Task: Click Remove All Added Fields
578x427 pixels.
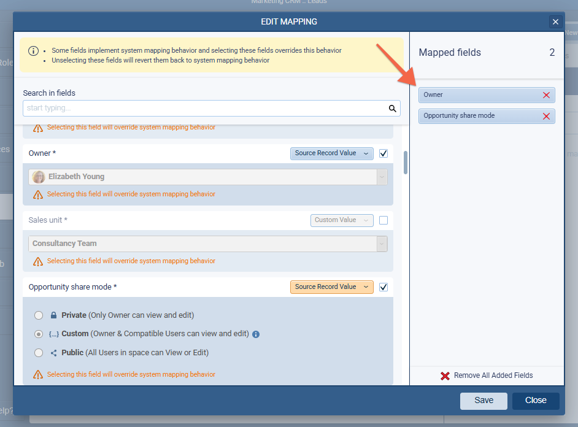Action: tap(487, 375)
